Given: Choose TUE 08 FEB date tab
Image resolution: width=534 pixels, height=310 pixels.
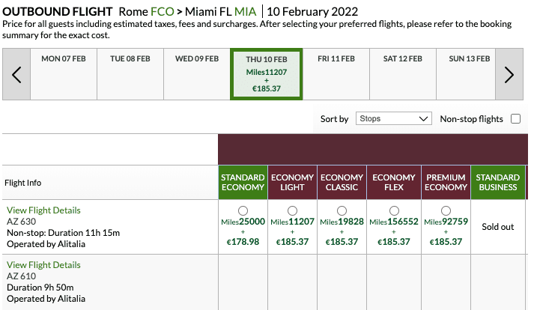Looking at the screenshot, I should pos(130,74).
